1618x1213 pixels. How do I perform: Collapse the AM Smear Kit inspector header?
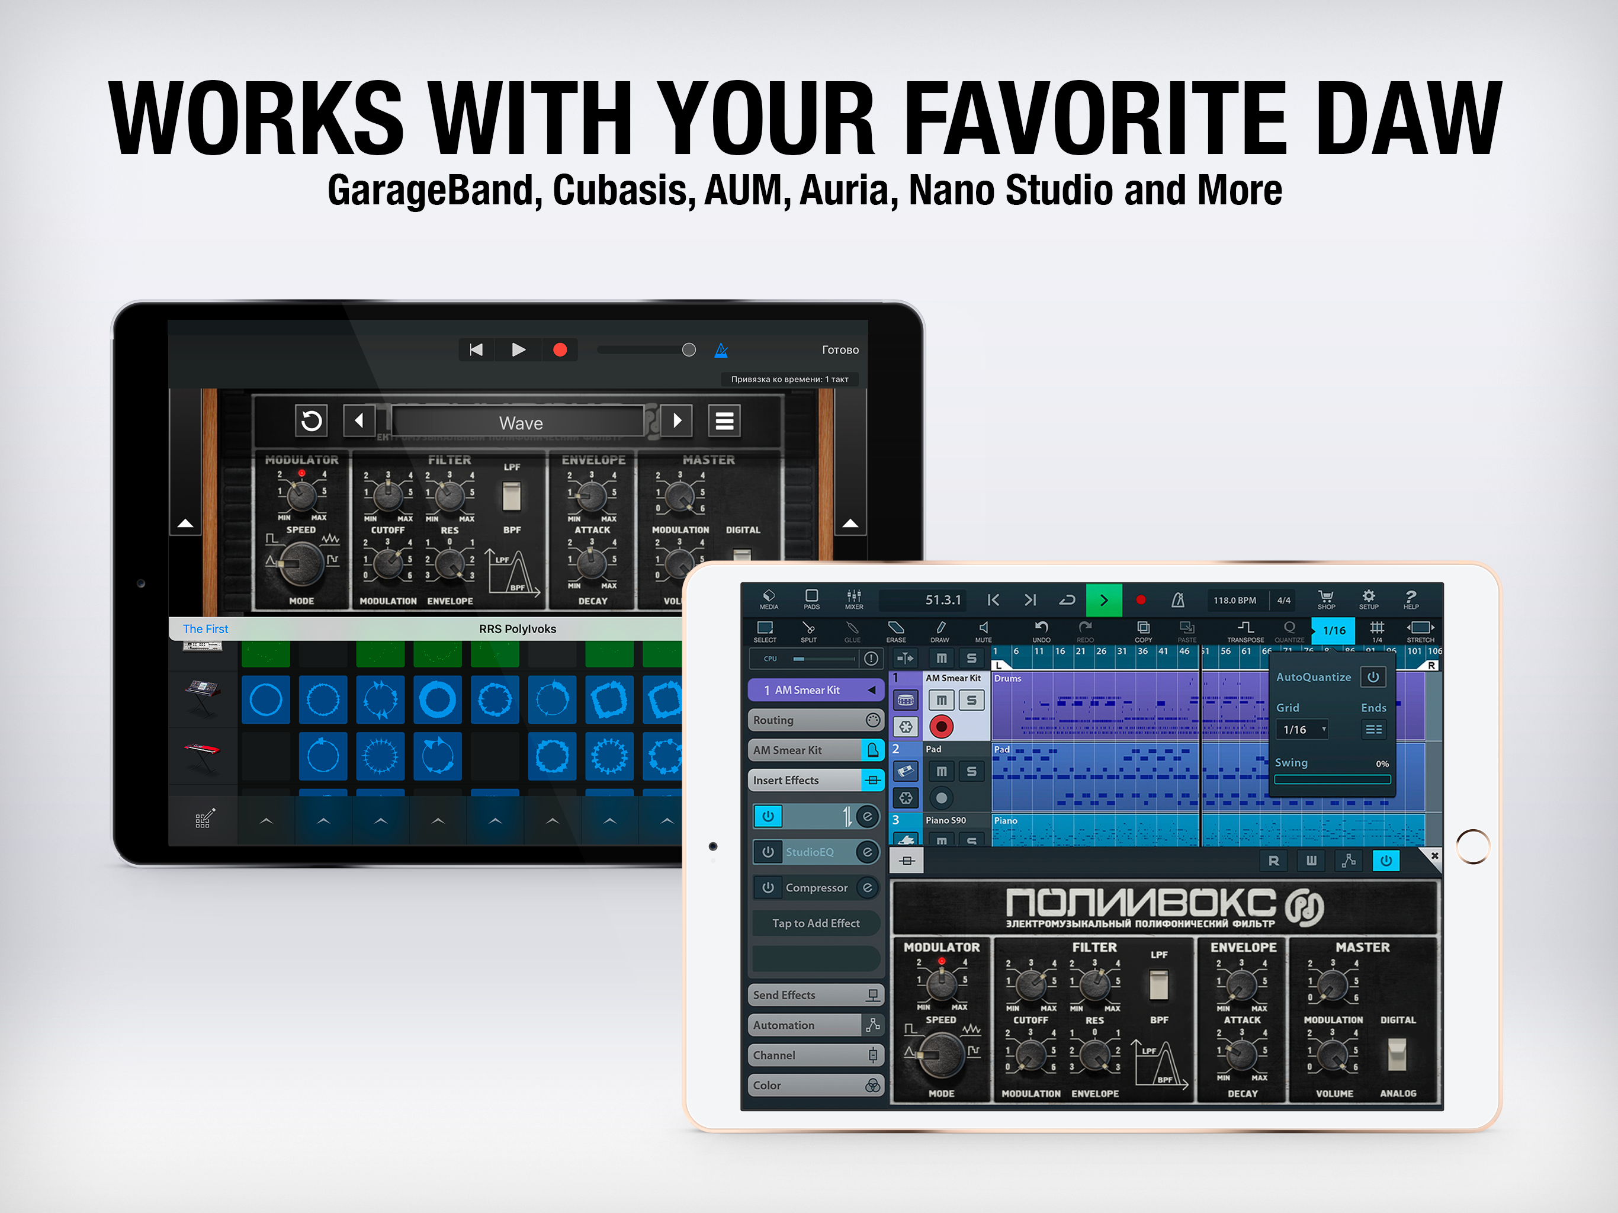pos(816,690)
